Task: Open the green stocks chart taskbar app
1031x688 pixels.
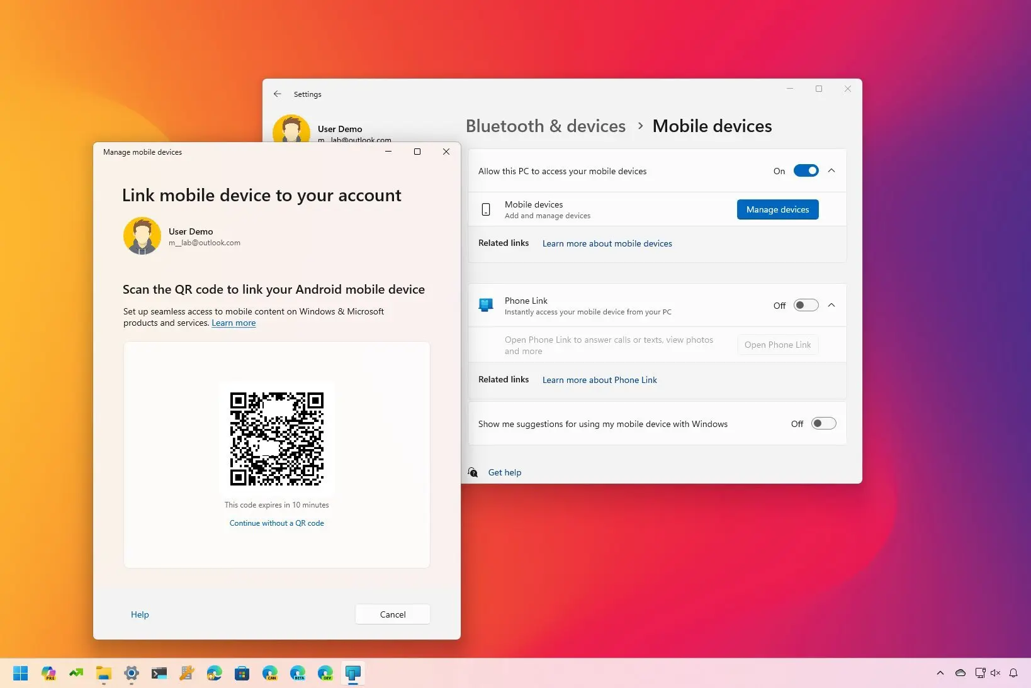Action: pos(76,673)
